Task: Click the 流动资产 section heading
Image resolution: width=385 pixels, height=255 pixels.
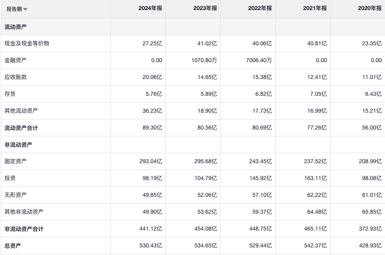Action: (16, 27)
